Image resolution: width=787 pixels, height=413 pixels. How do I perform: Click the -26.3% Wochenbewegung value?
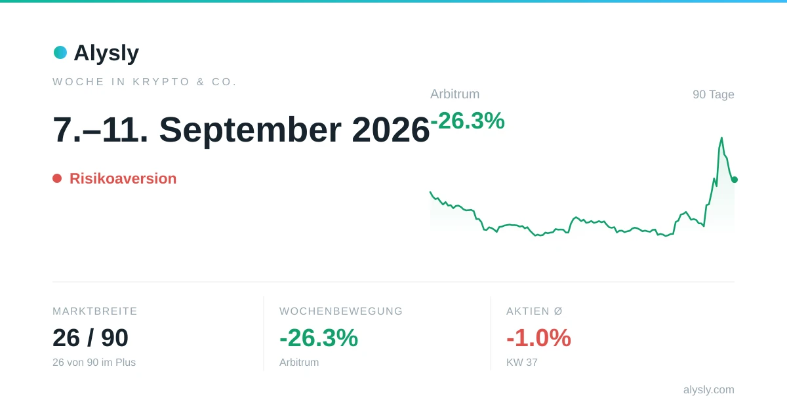coord(319,338)
